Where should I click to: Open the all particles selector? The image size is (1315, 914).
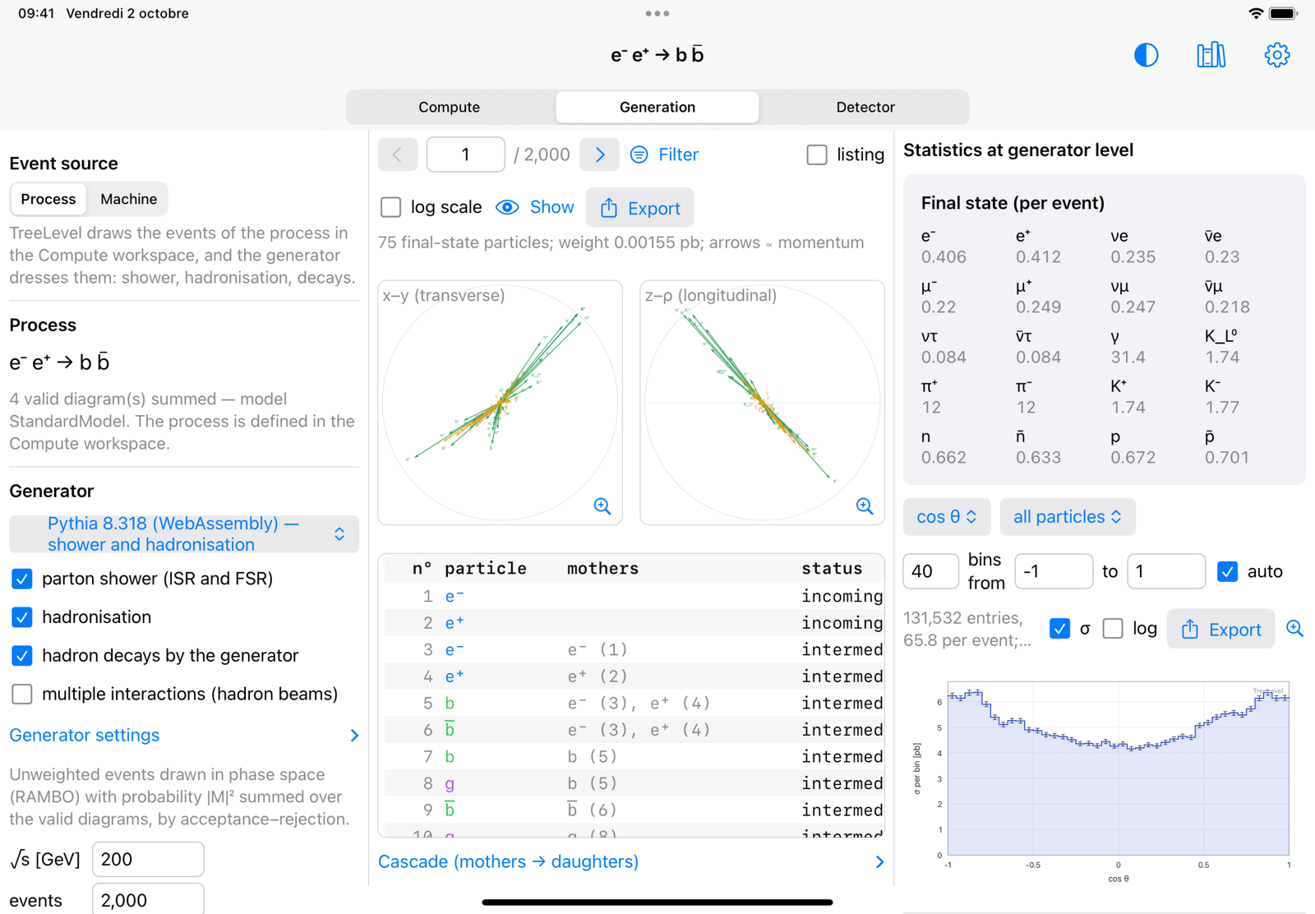[1068, 517]
